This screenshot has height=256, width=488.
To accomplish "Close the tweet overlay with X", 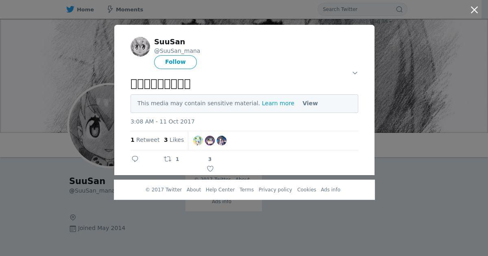I will pyautogui.click(x=474, y=10).
